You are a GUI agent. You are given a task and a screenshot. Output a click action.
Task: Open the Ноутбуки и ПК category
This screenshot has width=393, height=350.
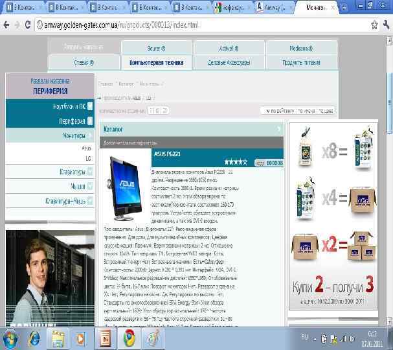pos(69,106)
